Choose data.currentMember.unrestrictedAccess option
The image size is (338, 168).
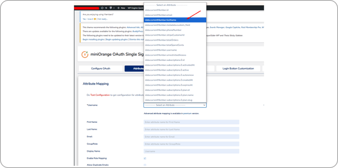click(175, 55)
